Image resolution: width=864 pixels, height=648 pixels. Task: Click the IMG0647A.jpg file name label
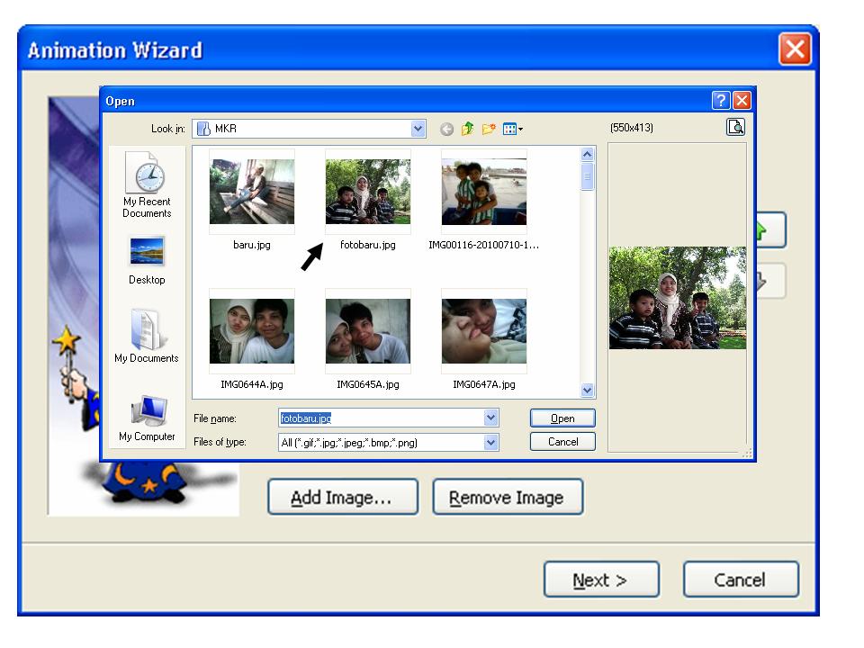484,384
